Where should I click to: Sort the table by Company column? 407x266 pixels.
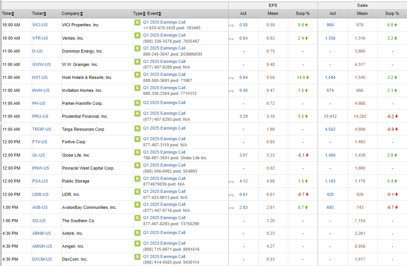pos(72,14)
